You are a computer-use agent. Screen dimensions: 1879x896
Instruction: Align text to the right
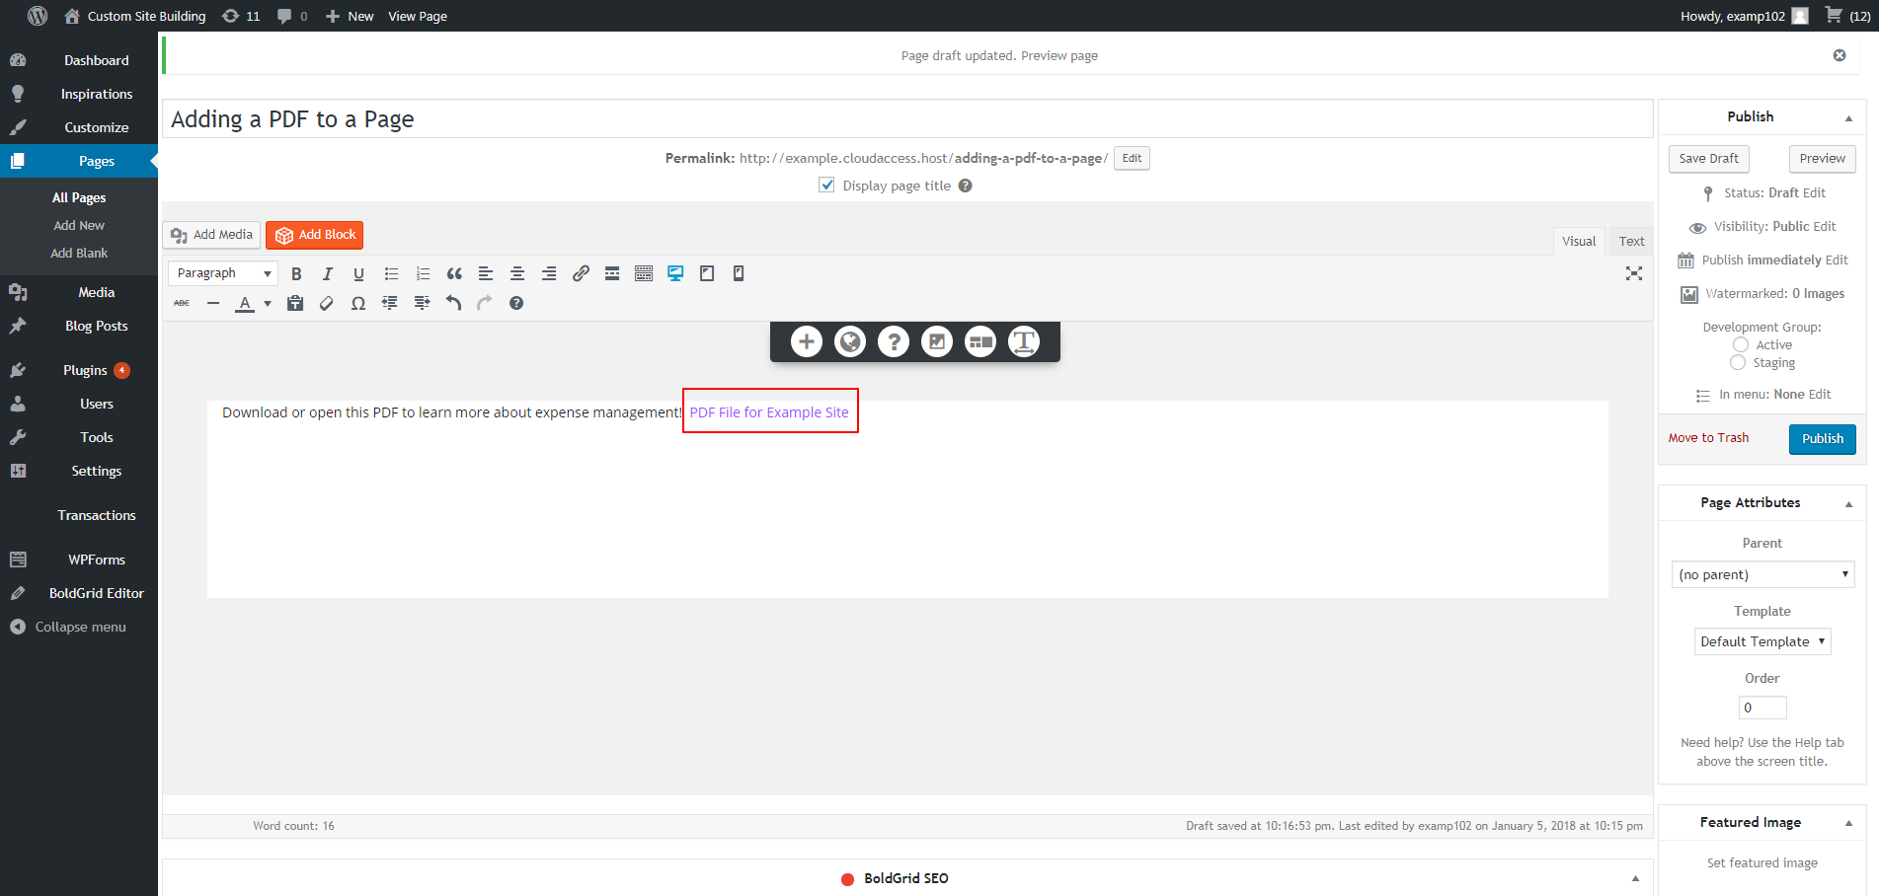pos(549,274)
